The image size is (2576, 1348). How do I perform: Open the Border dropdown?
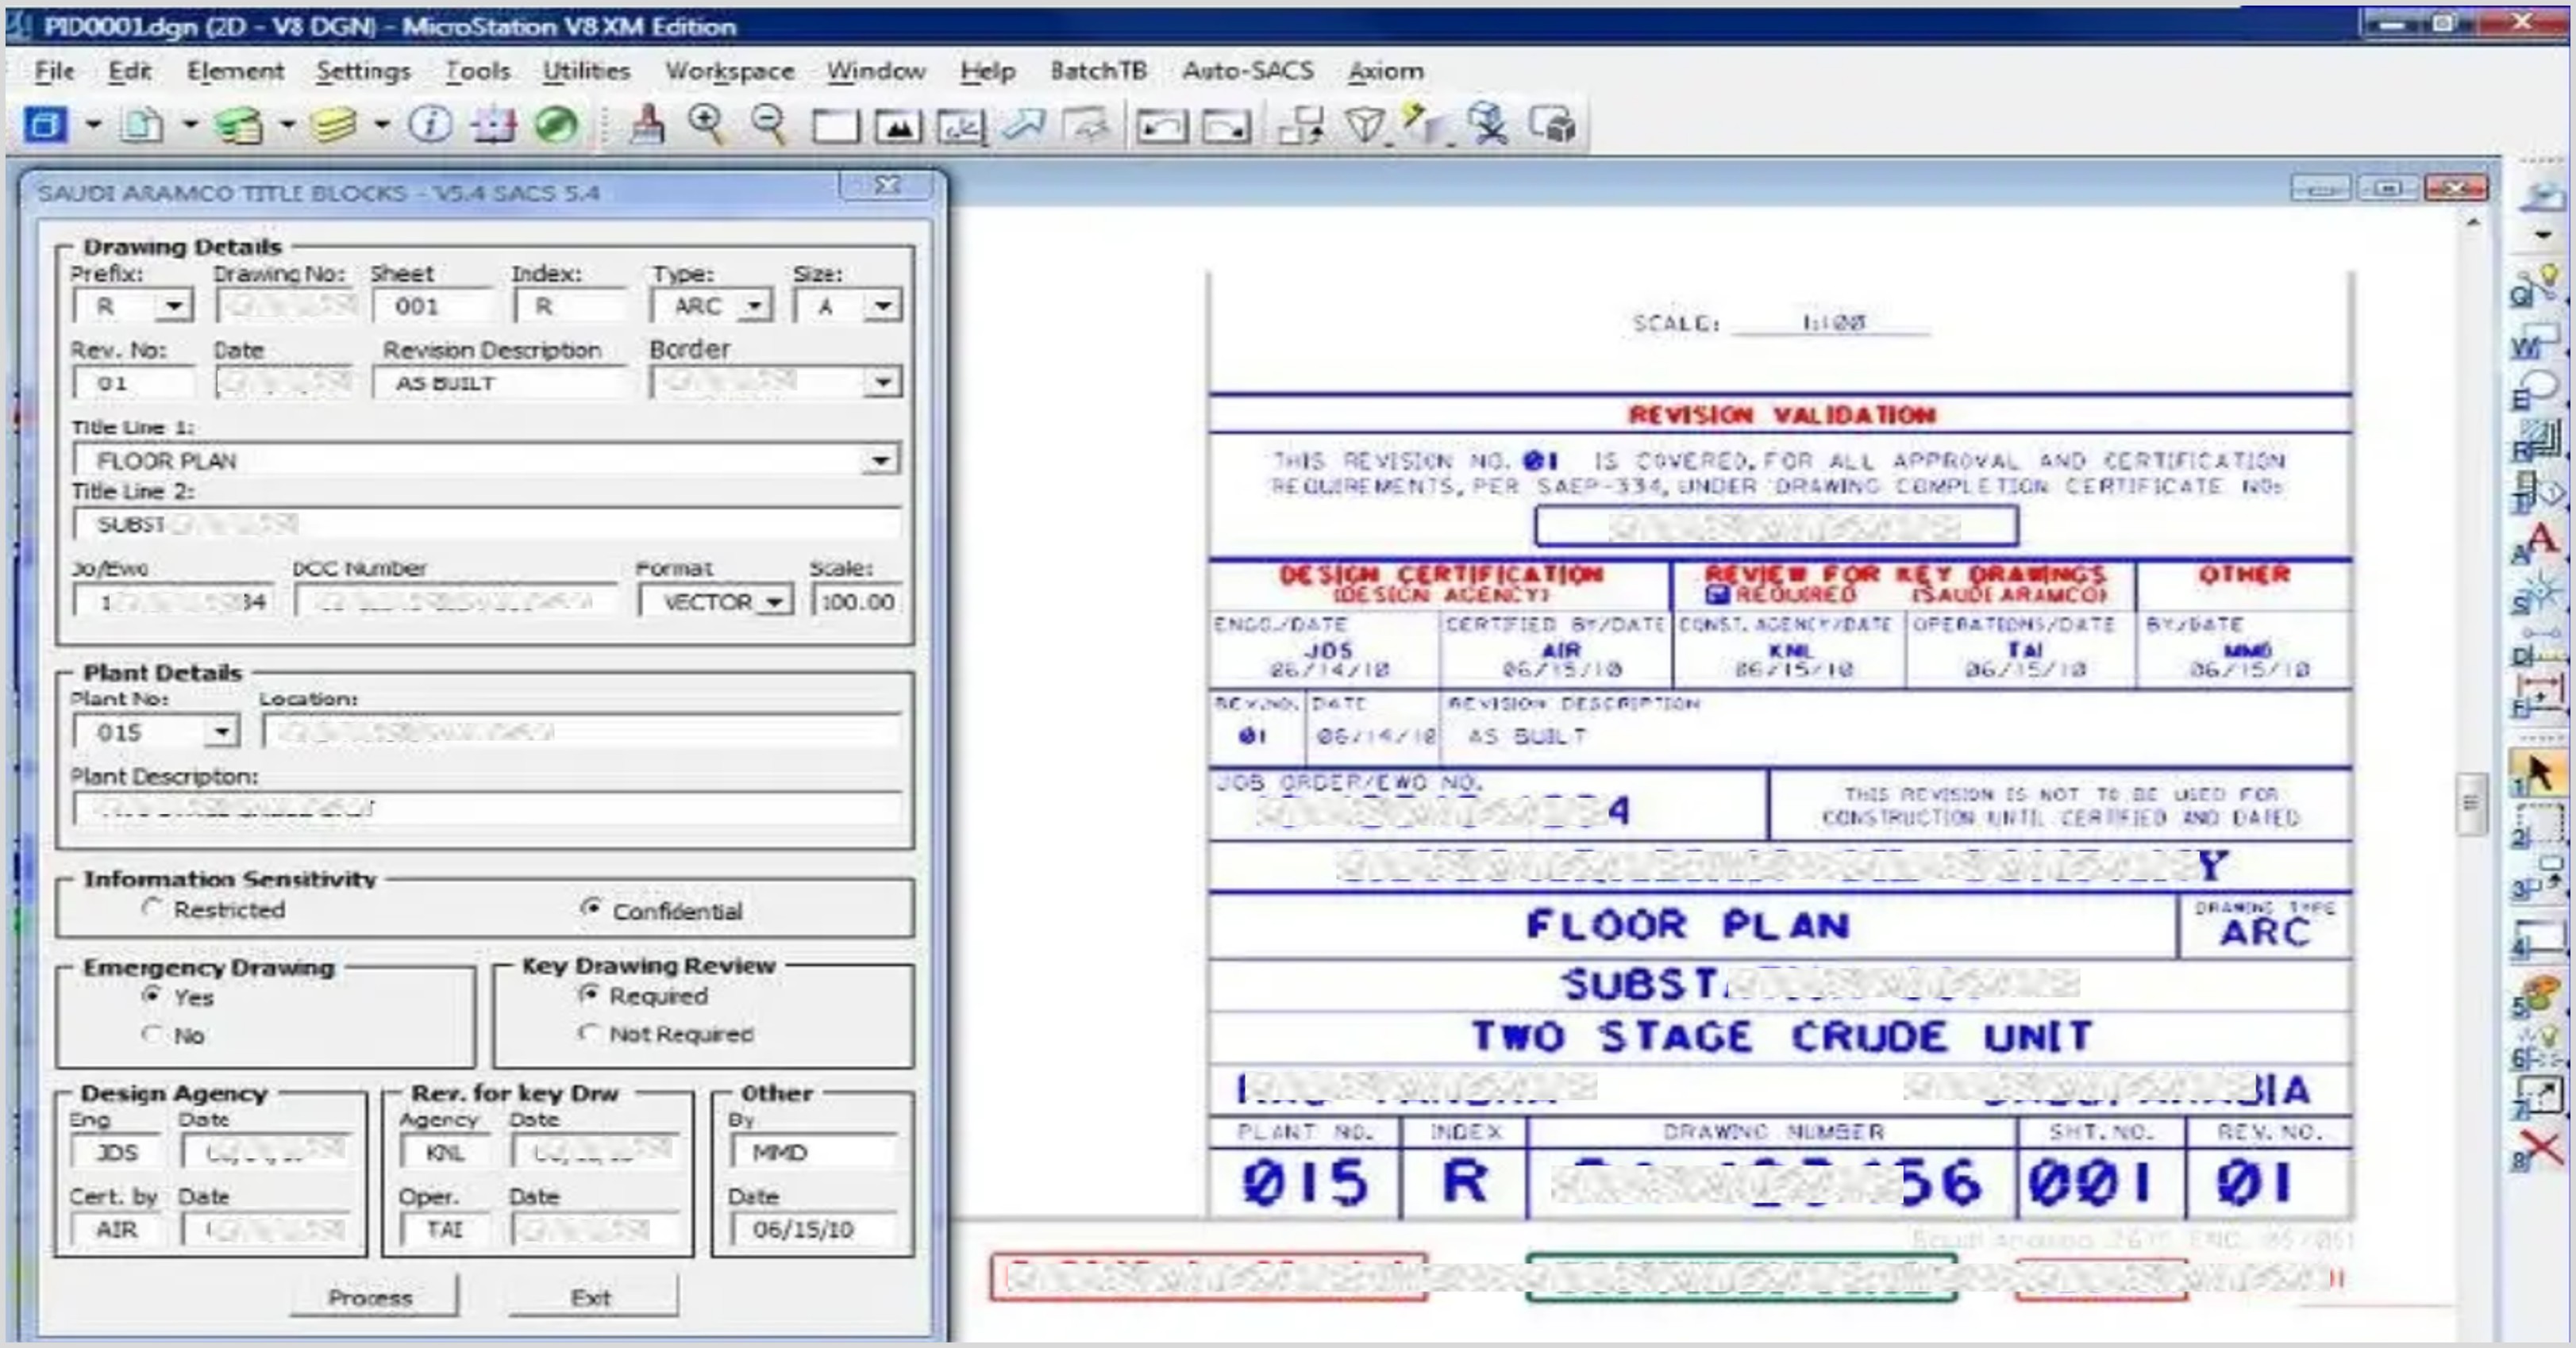(x=882, y=382)
